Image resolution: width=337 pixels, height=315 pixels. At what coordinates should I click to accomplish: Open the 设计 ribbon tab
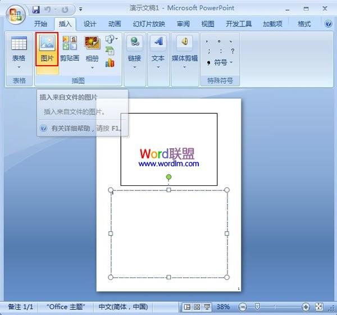90,24
